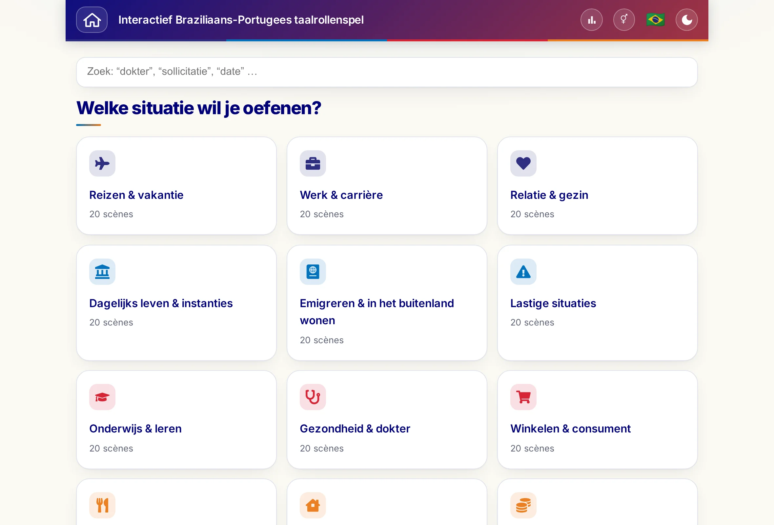Viewport: 774px width, 525px height.
Task: Click the fork and knife icon
Action: click(x=102, y=505)
